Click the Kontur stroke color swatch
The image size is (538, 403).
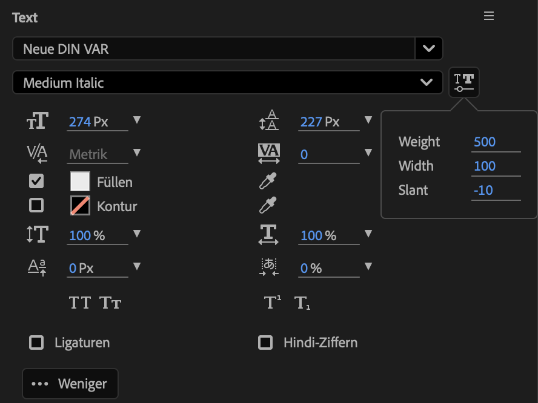point(80,206)
